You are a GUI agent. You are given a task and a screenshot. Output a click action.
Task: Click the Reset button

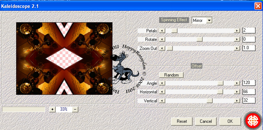pos(182,121)
